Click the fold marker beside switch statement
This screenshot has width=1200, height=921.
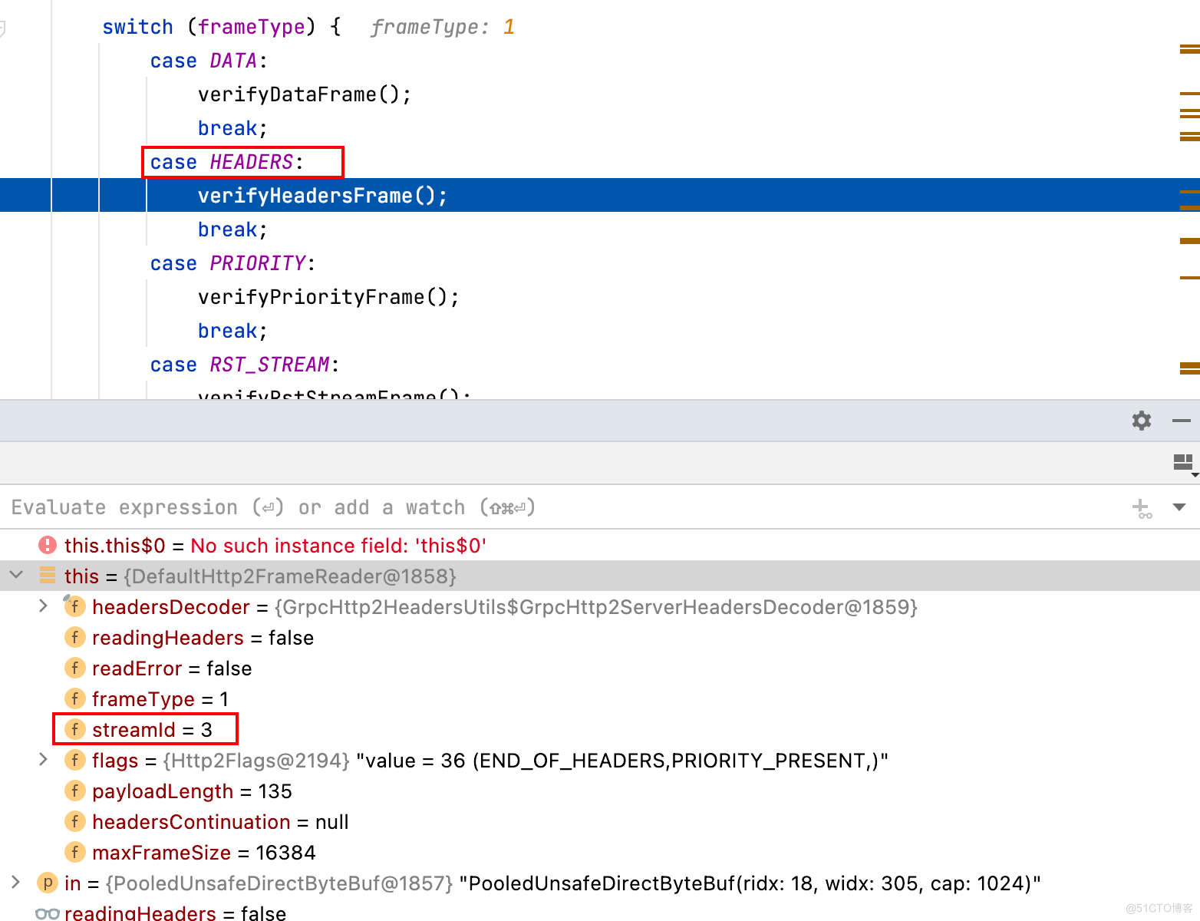point(2,28)
